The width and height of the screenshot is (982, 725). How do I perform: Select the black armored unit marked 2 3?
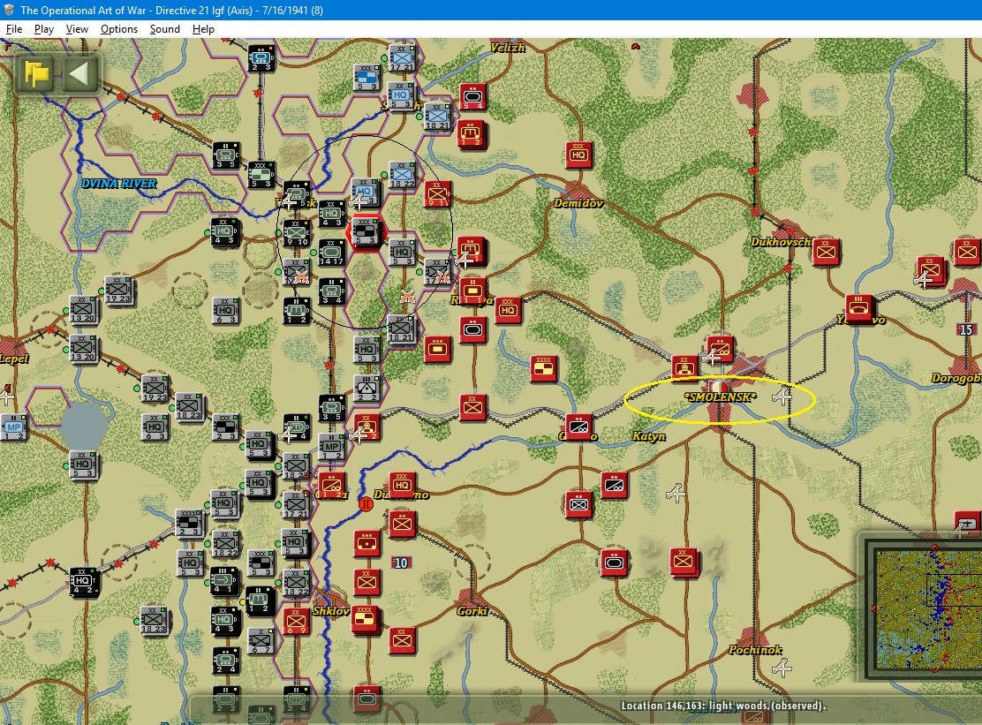(x=261, y=58)
